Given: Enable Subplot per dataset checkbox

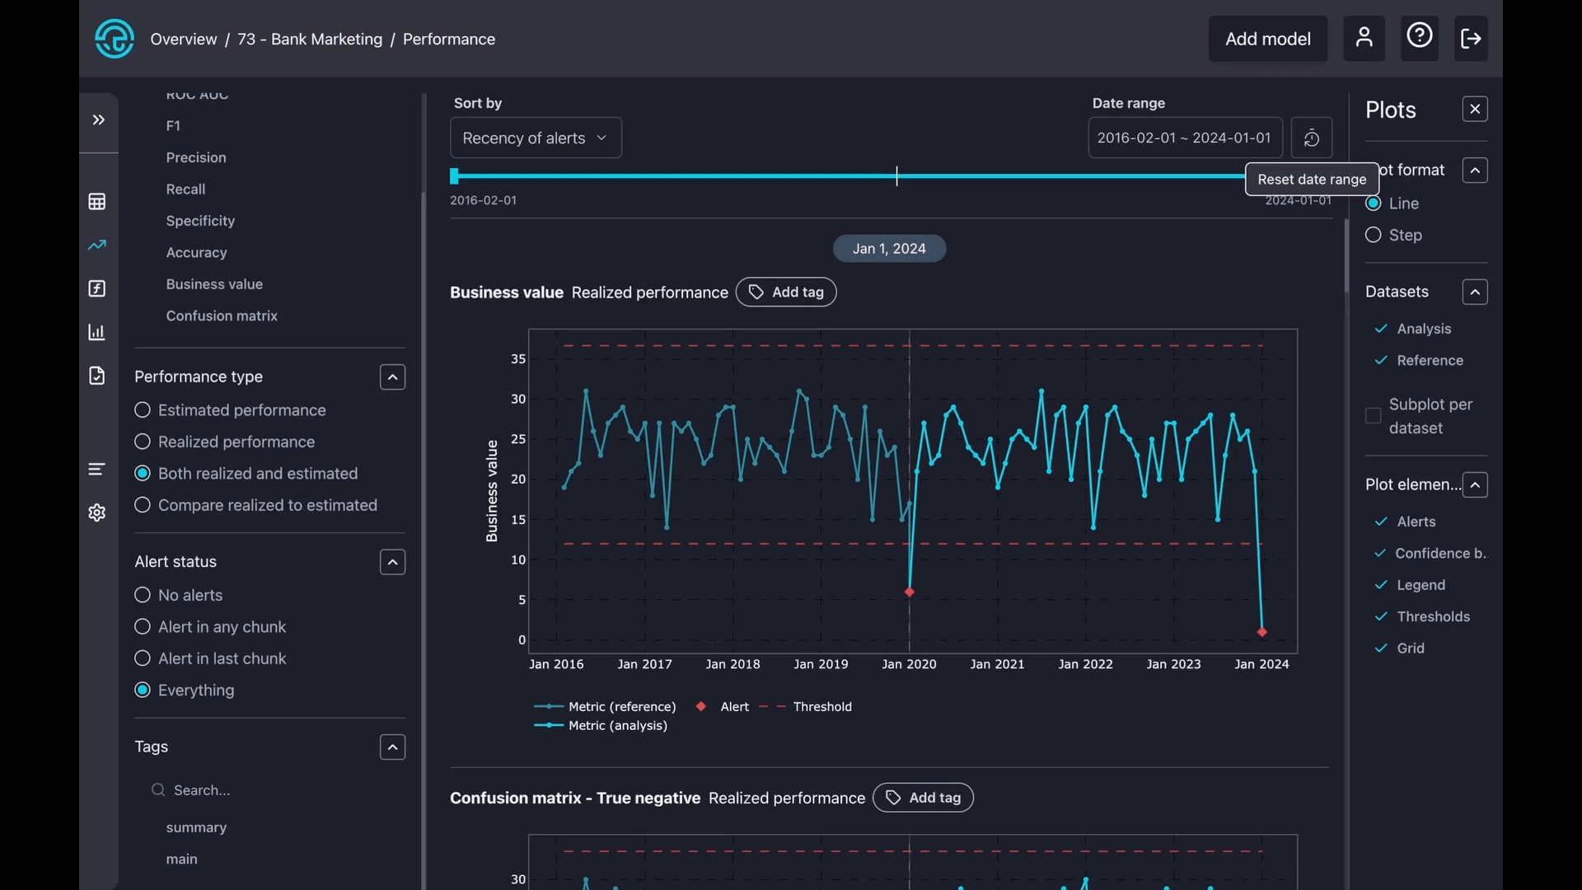Looking at the screenshot, I should point(1373,416).
